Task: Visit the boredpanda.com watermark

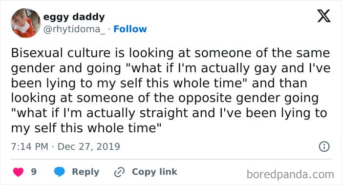Action: click(x=290, y=174)
